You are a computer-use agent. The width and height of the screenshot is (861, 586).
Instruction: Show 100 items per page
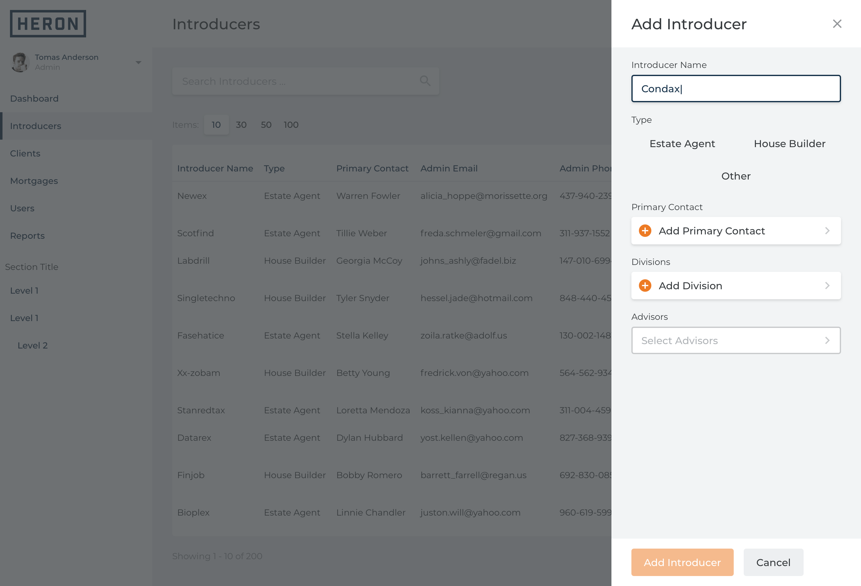(291, 125)
